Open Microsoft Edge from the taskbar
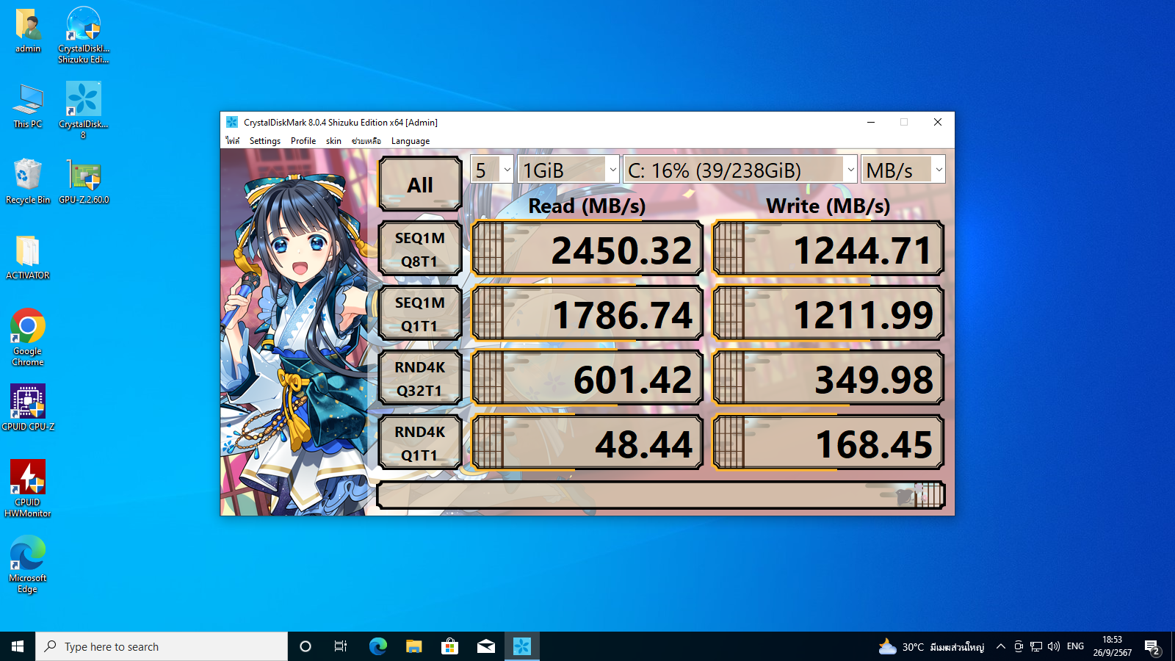The image size is (1175, 661). coord(377,646)
